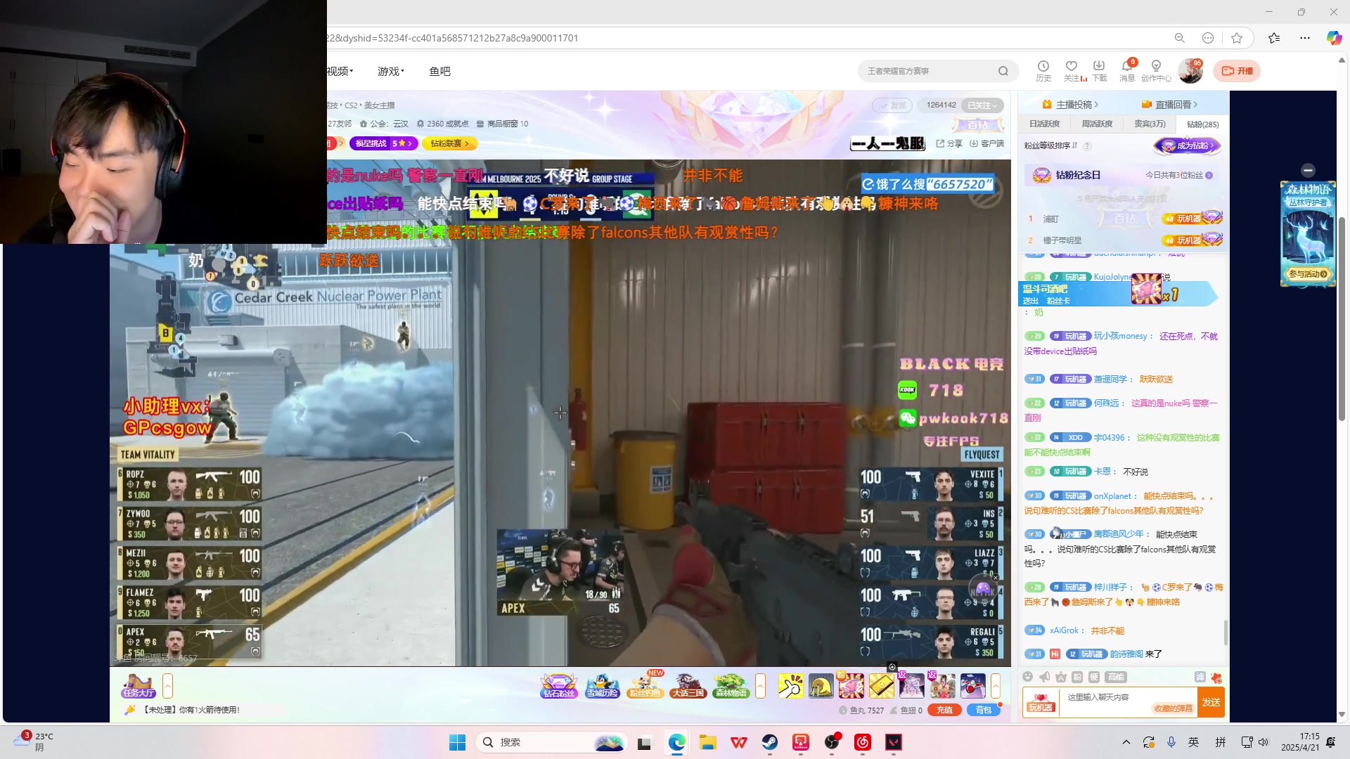
Task: Open the 鱼吧 nav item
Action: pos(439,71)
